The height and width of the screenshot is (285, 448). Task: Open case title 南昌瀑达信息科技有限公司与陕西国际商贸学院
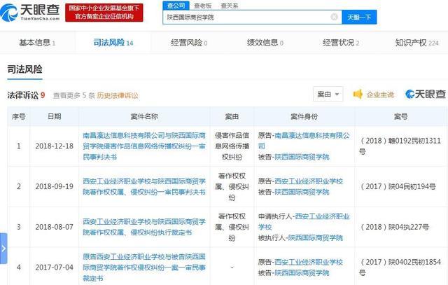tap(144, 146)
